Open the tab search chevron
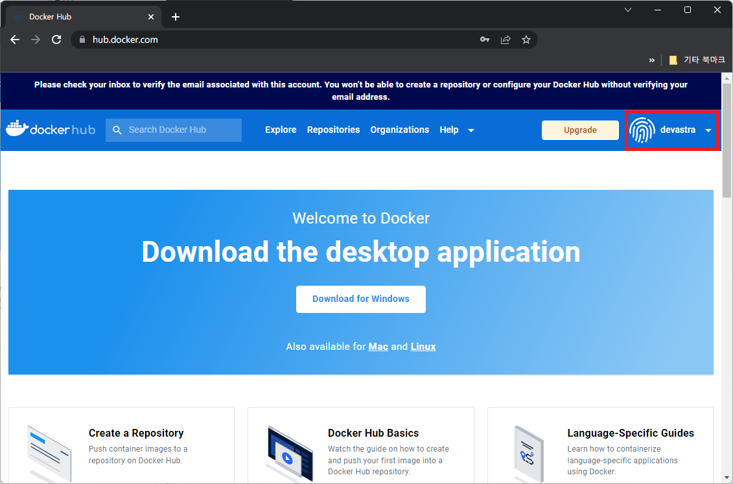 pos(628,10)
